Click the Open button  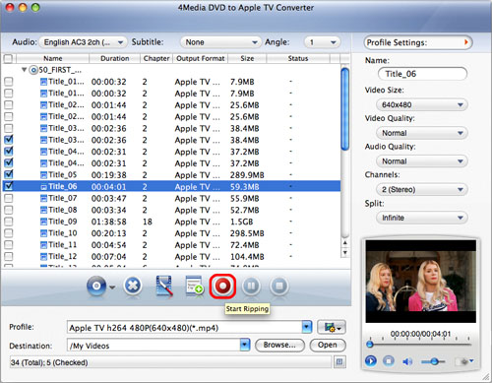point(328,345)
